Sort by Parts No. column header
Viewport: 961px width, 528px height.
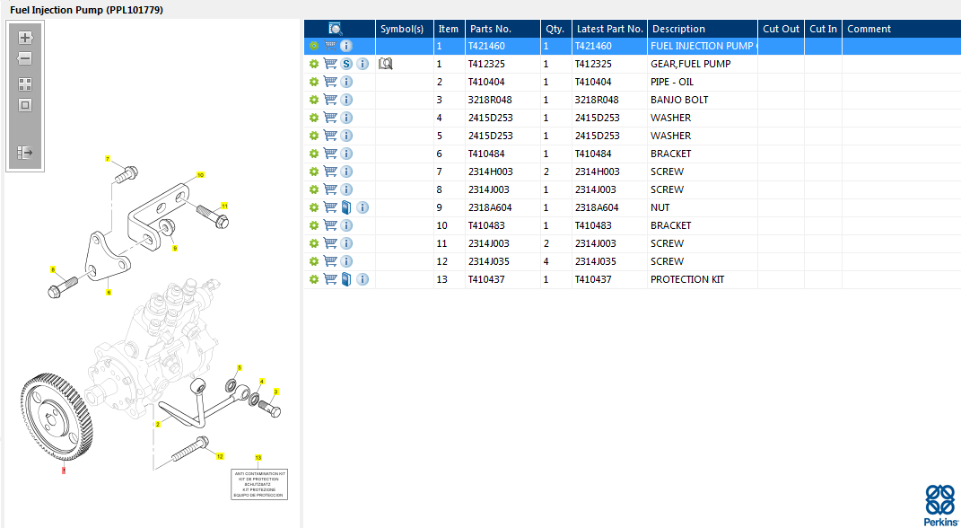[502, 29]
